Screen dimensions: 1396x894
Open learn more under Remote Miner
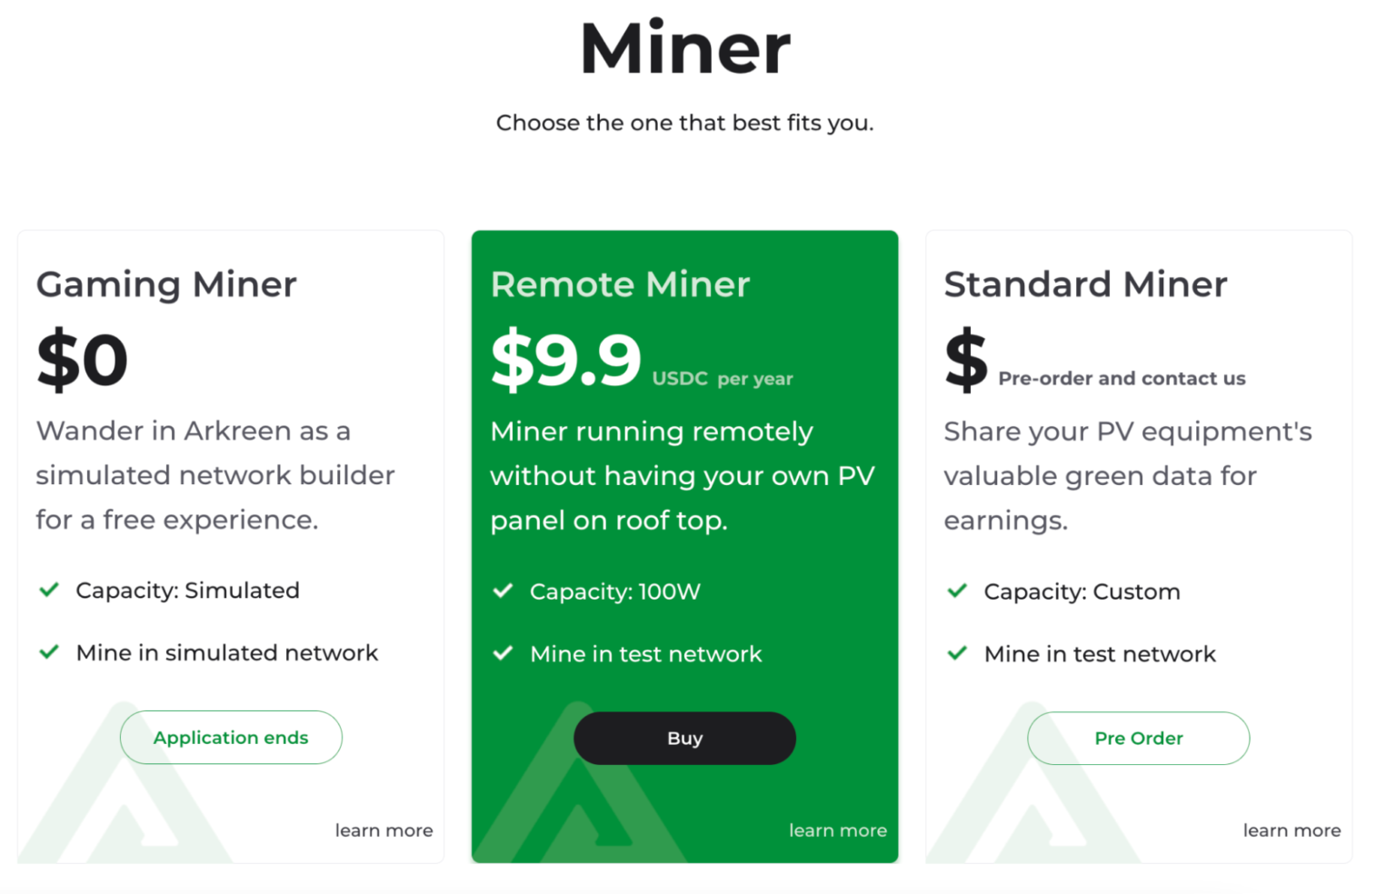pyautogui.click(x=837, y=830)
